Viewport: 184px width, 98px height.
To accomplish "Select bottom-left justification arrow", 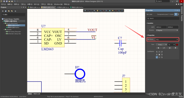I will pos(157,57).
